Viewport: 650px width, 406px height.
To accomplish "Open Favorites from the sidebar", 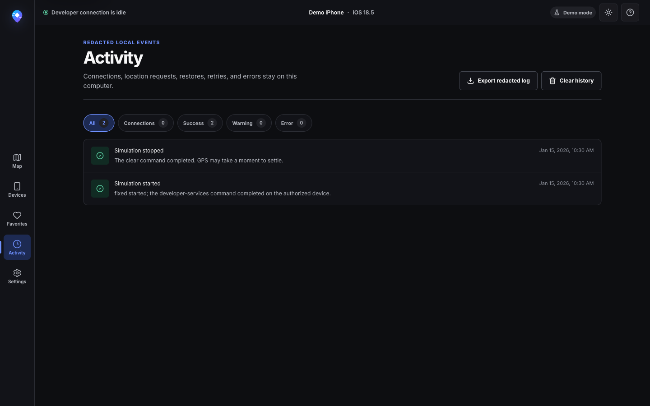I will (x=17, y=218).
